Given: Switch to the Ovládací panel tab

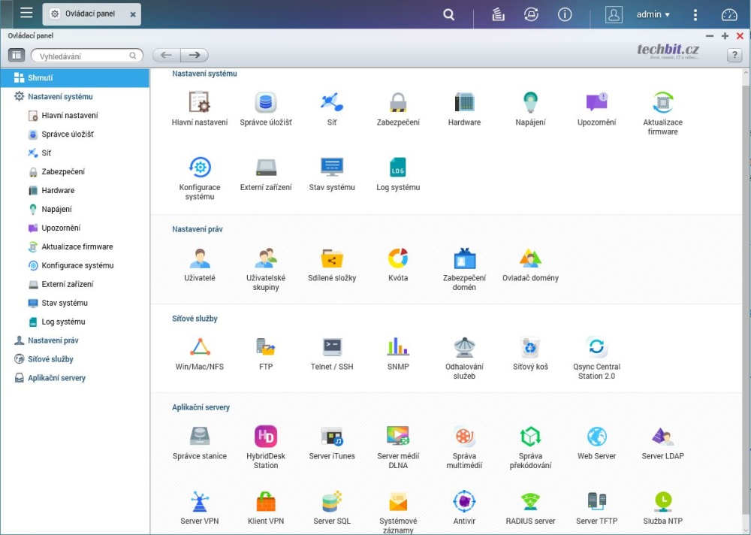Looking at the screenshot, I should tap(90, 14).
